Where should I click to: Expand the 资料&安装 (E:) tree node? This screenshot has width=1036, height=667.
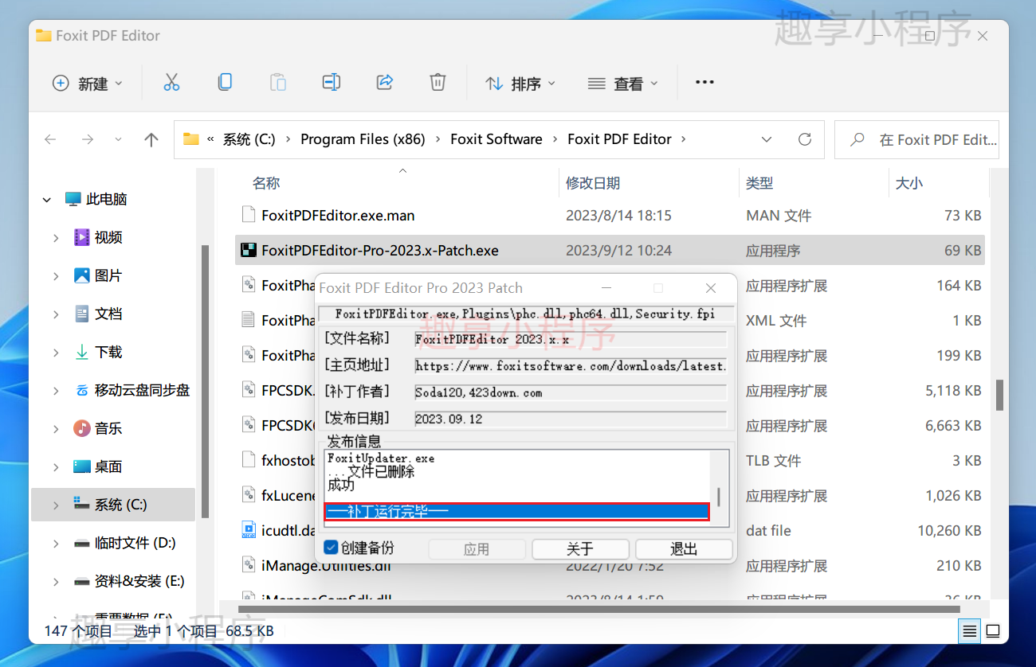(56, 582)
